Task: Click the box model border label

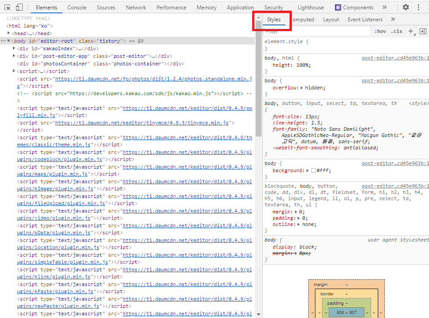Action: pos(327,294)
